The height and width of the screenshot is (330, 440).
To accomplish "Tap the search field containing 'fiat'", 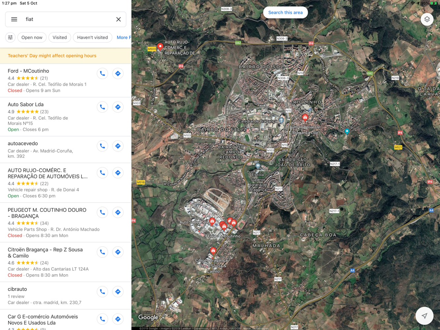I will pos(66,19).
